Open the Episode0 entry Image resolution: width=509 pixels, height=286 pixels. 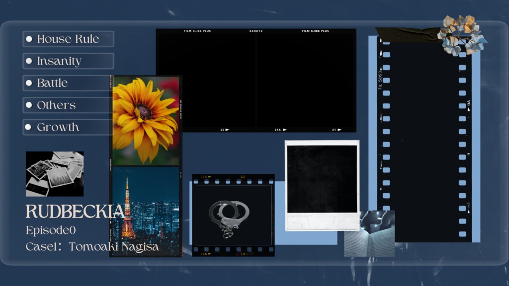point(50,229)
